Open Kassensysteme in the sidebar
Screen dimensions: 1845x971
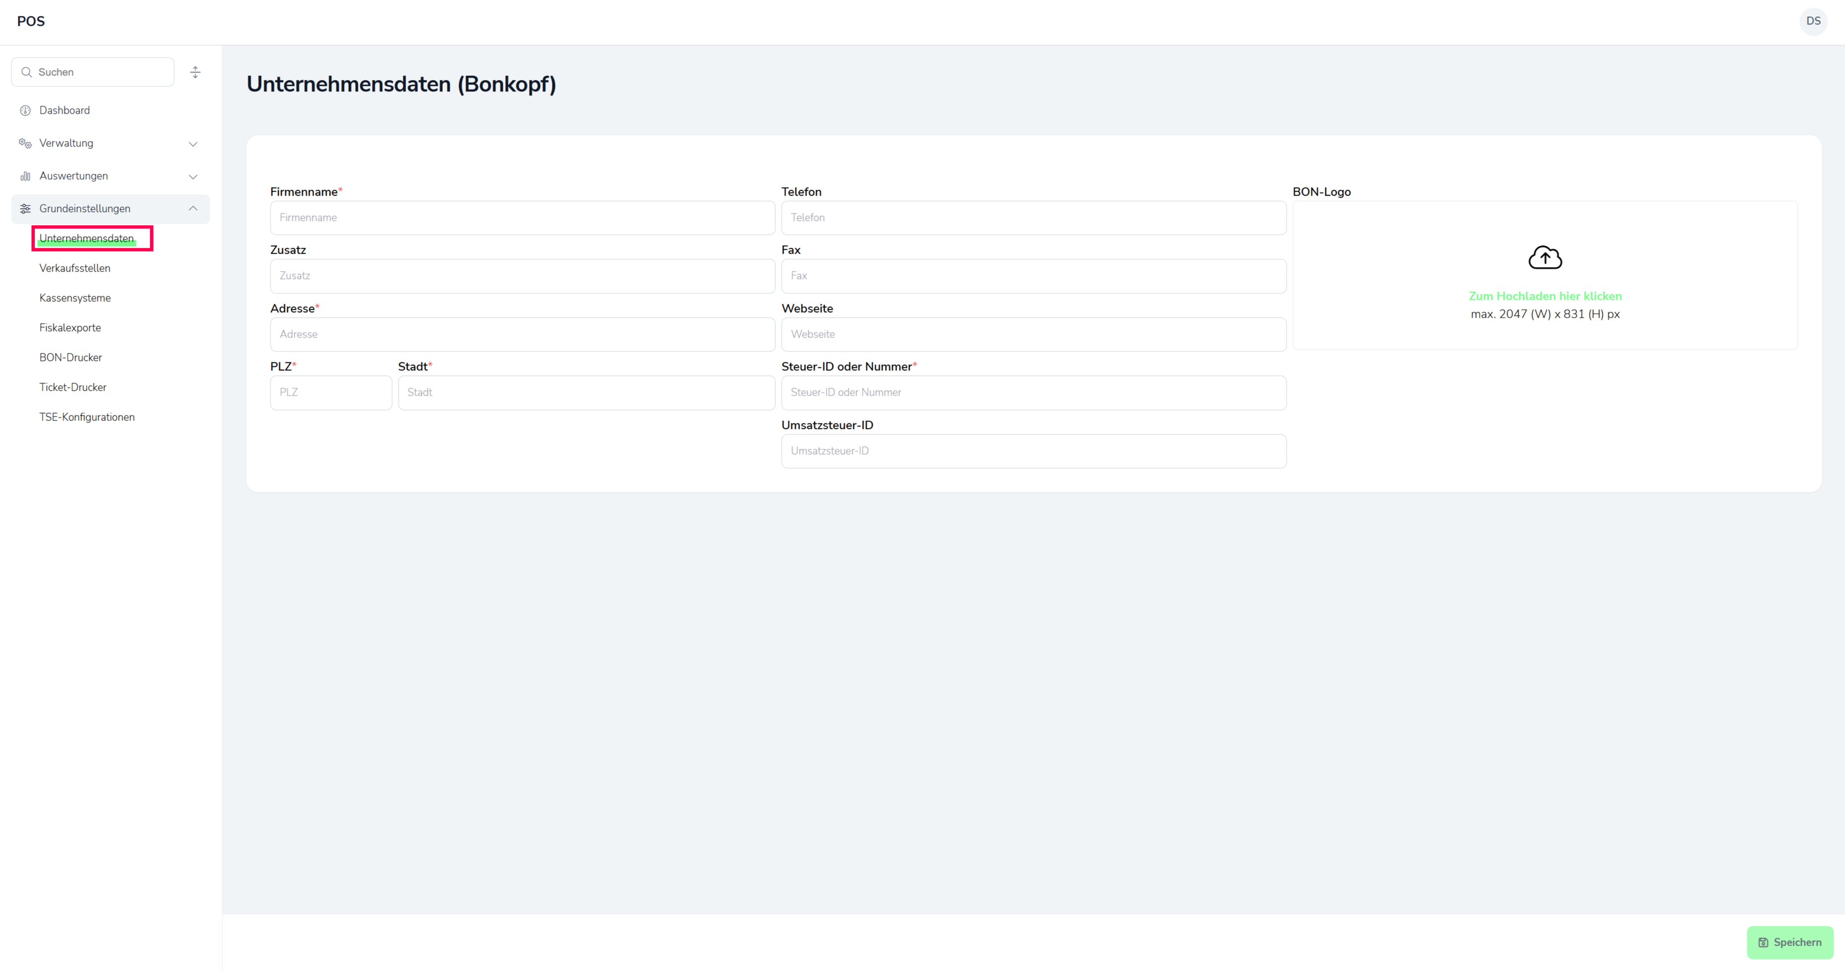click(74, 298)
